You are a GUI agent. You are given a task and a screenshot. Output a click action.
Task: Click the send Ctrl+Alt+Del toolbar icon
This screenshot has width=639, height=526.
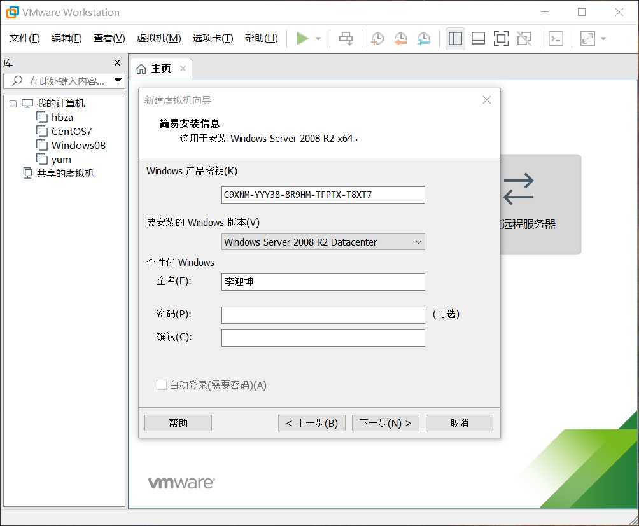[x=346, y=39]
